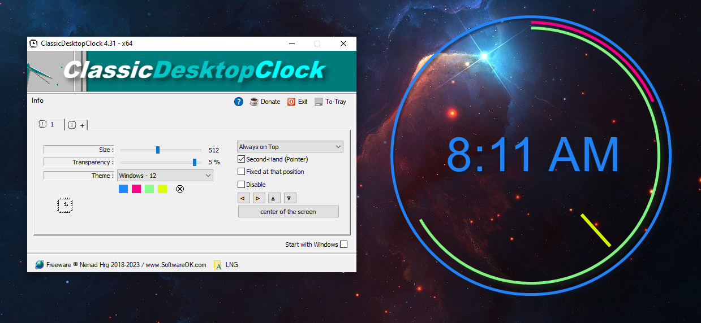This screenshot has height=323, width=701.
Task: Click the Transparency value 5 %
Action: pyautogui.click(x=214, y=163)
